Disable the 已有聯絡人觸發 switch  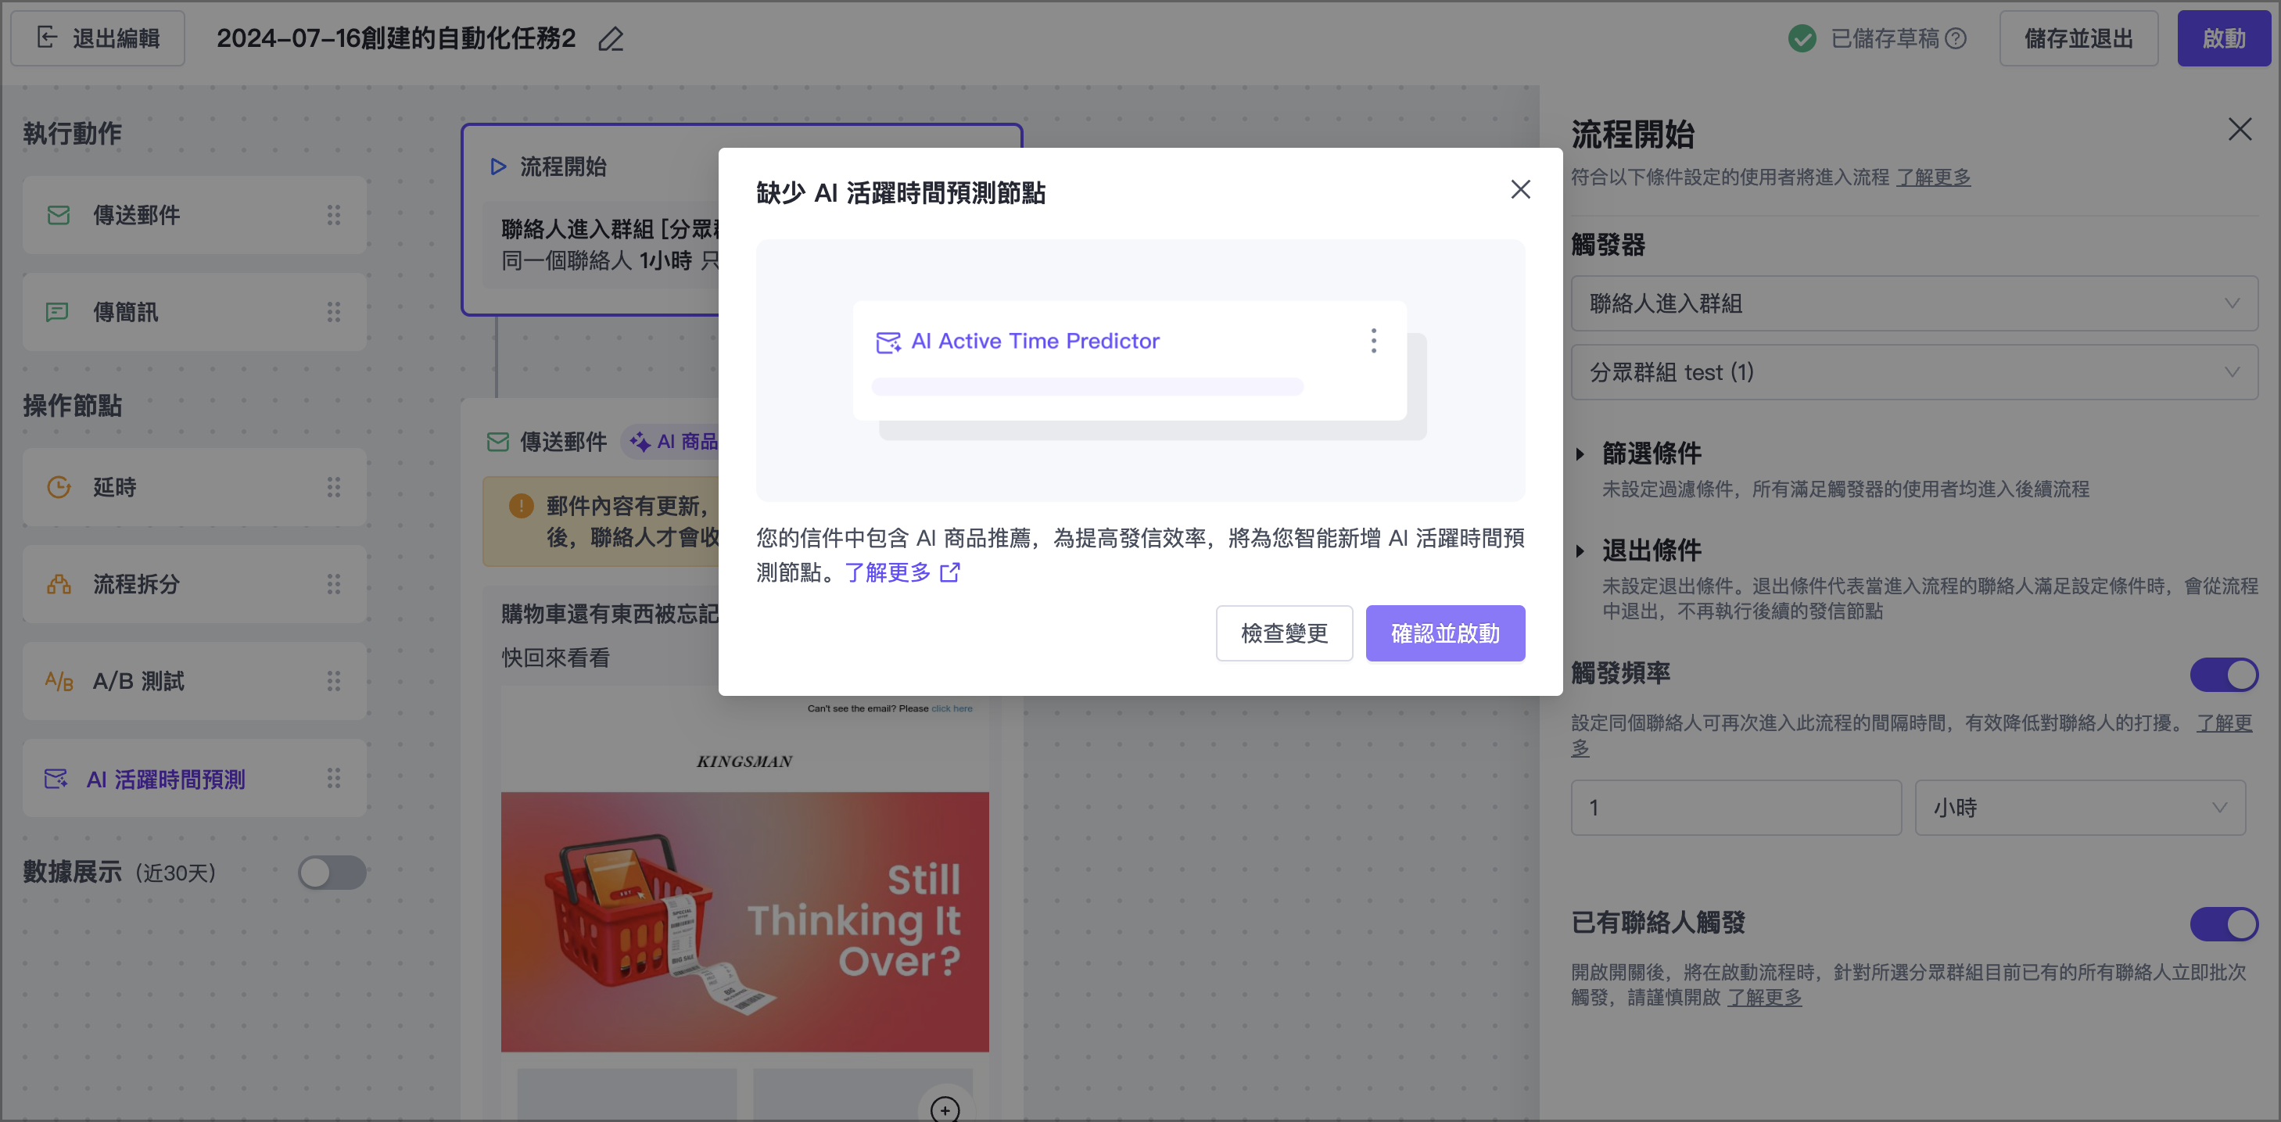coord(2223,924)
